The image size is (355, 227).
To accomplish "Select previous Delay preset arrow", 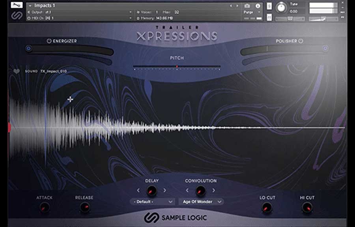I will (x=138, y=190).
